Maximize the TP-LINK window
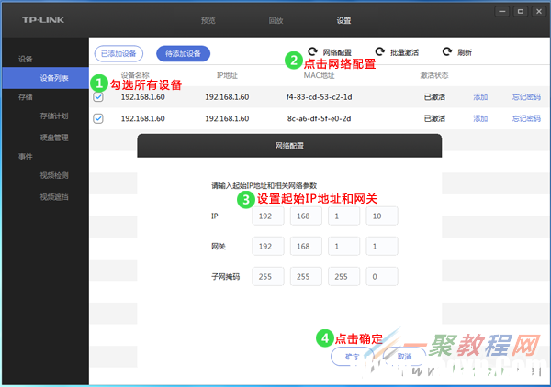This screenshot has width=551, height=387. click(521, 12)
